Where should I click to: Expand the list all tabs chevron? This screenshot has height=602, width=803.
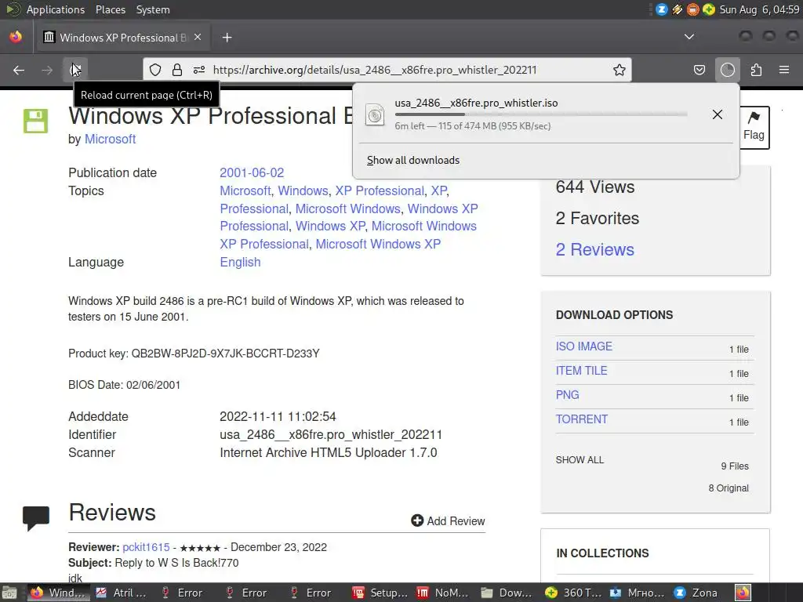pos(689,37)
